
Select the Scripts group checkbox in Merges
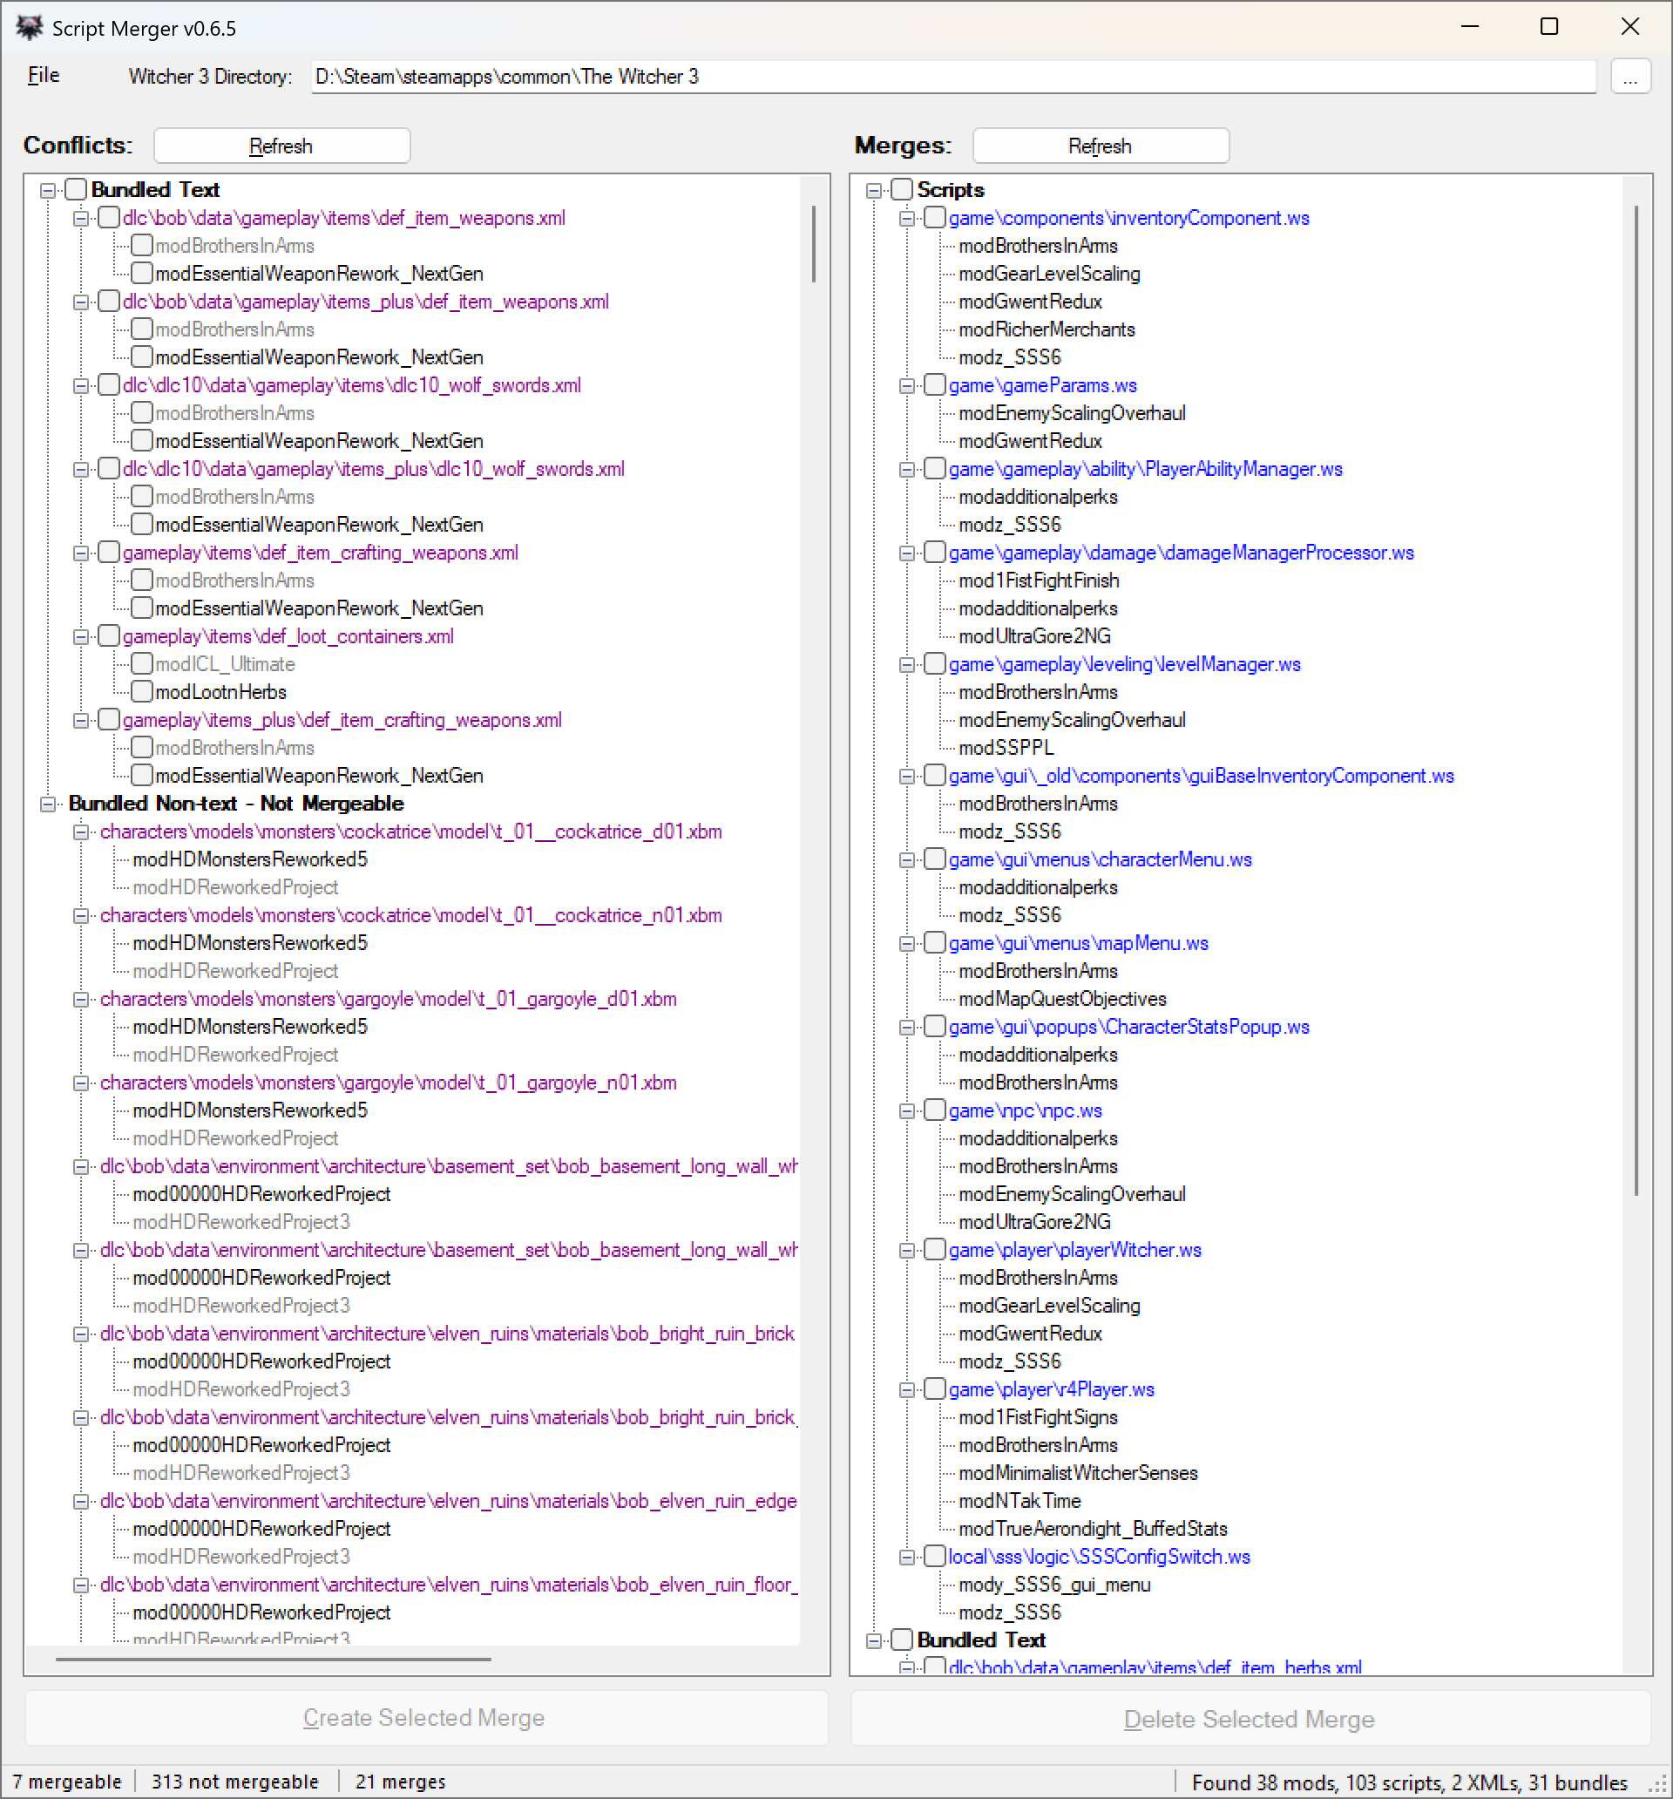[x=901, y=189]
